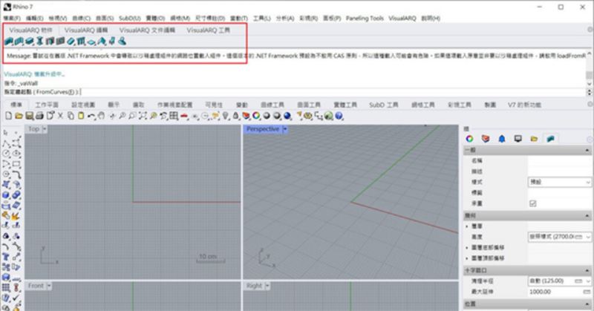Expand the 牆壁底部偏移 property row
Screen dimensions: 594x311
tap(466, 247)
